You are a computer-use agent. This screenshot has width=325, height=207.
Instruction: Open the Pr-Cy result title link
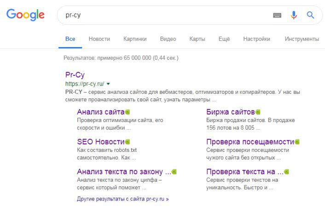pos(75,75)
